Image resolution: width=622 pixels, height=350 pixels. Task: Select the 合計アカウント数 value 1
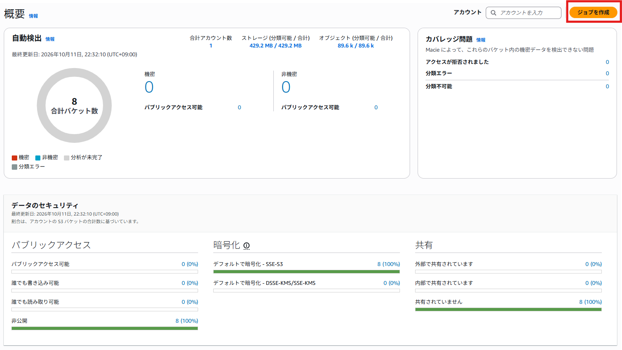[x=211, y=46]
